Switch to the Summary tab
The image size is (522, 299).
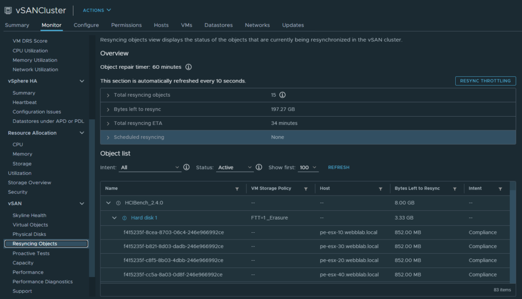click(x=17, y=25)
